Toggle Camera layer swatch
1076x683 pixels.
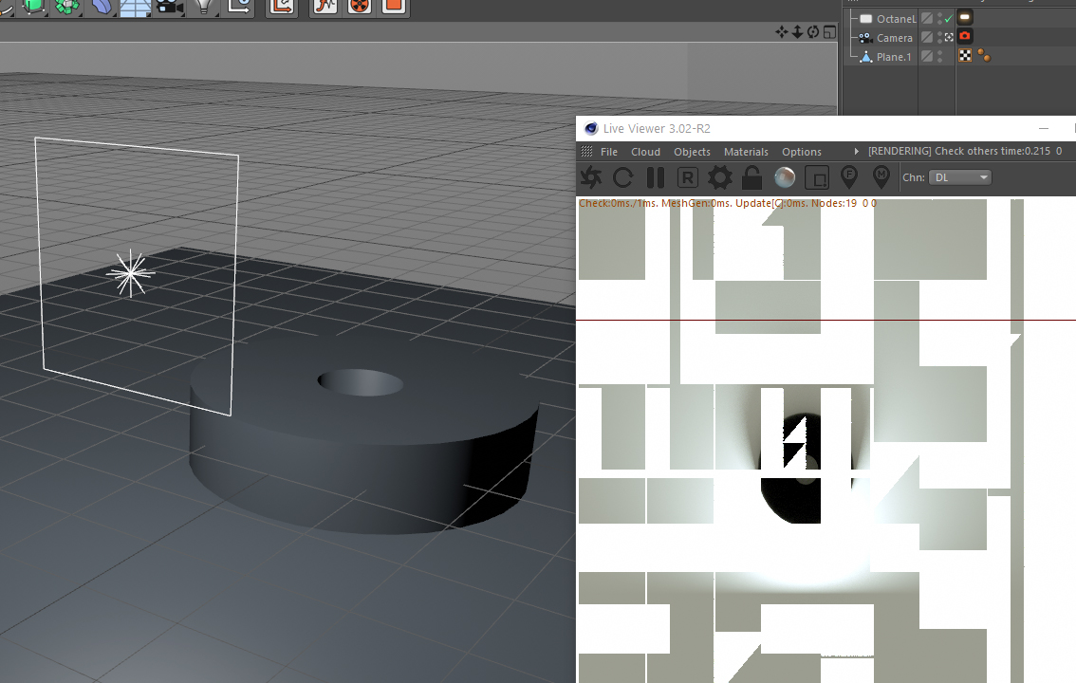point(927,37)
